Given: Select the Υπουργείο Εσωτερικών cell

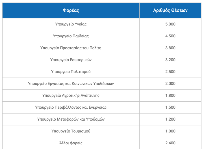Looking at the screenshot, I should 71,60.
